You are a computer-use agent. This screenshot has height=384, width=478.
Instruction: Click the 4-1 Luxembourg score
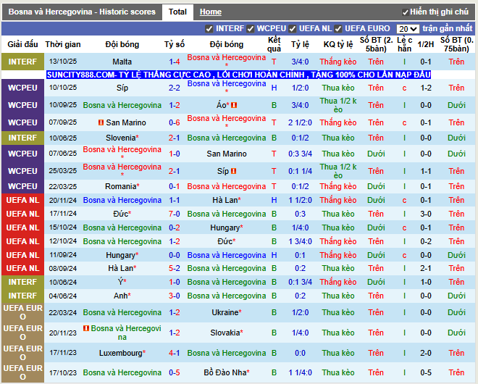[x=175, y=353]
